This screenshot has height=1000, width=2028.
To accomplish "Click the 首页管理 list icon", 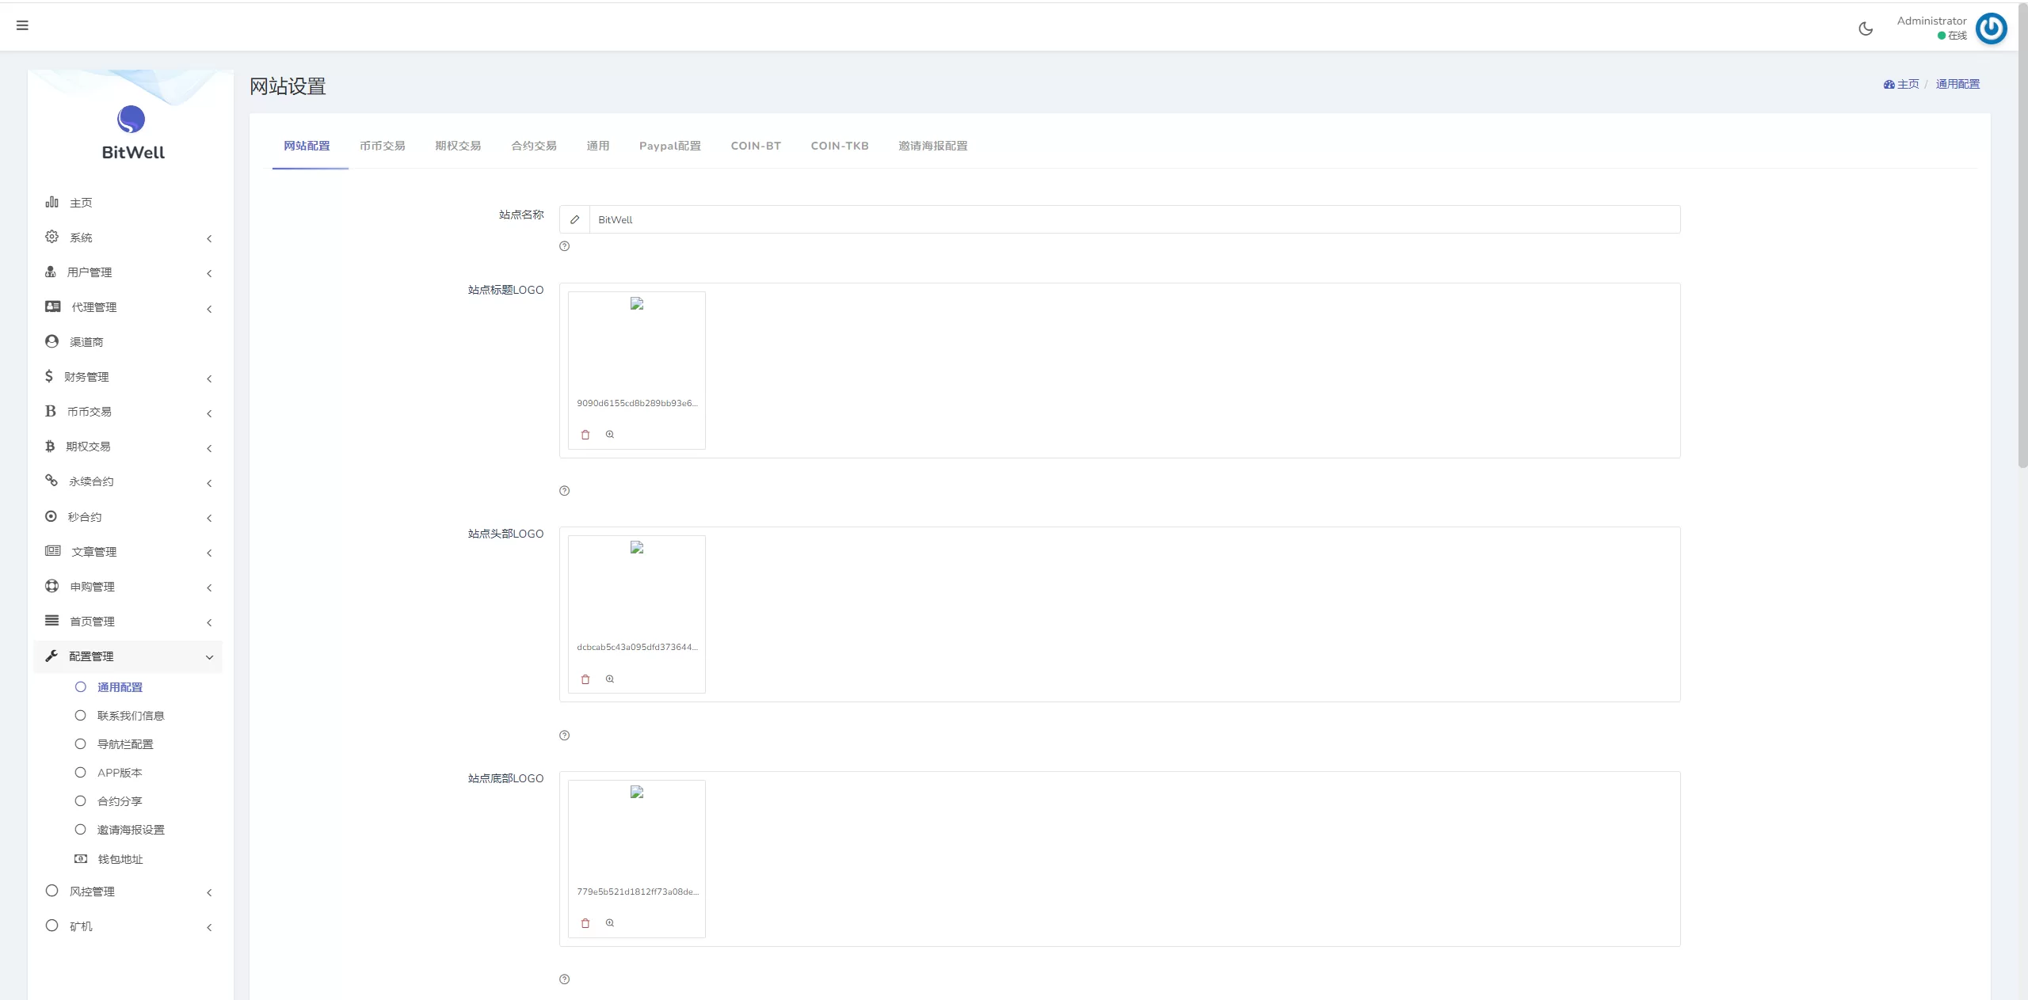I will coord(52,621).
